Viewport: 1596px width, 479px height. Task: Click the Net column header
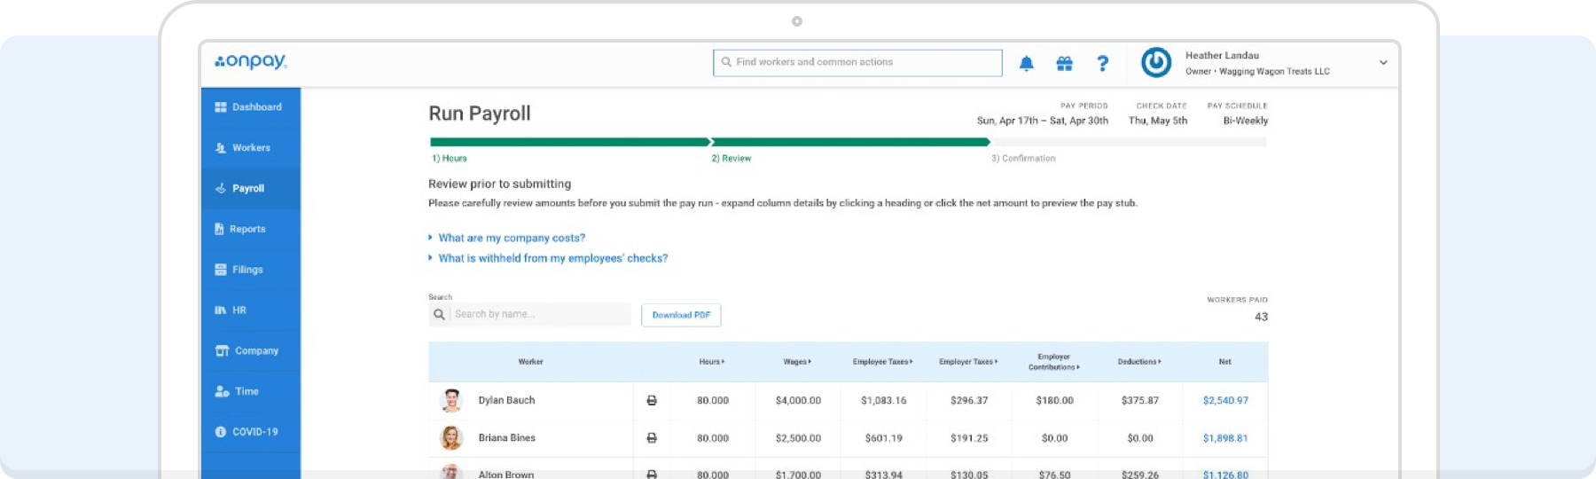click(1224, 362)
